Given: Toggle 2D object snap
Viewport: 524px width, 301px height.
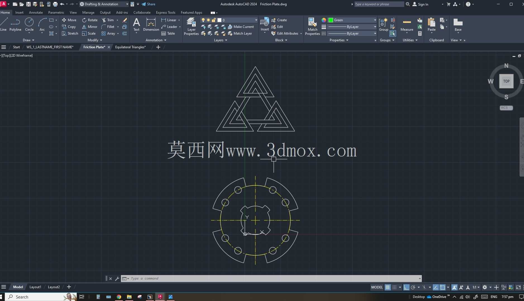Looking at the screenshot, I should pos(442,287).
